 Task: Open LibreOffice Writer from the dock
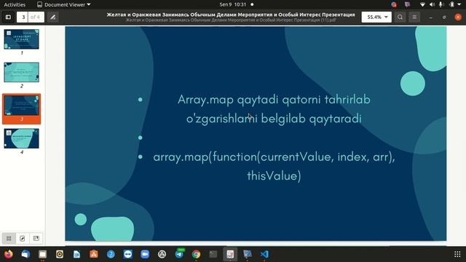(x=76, y=254)
